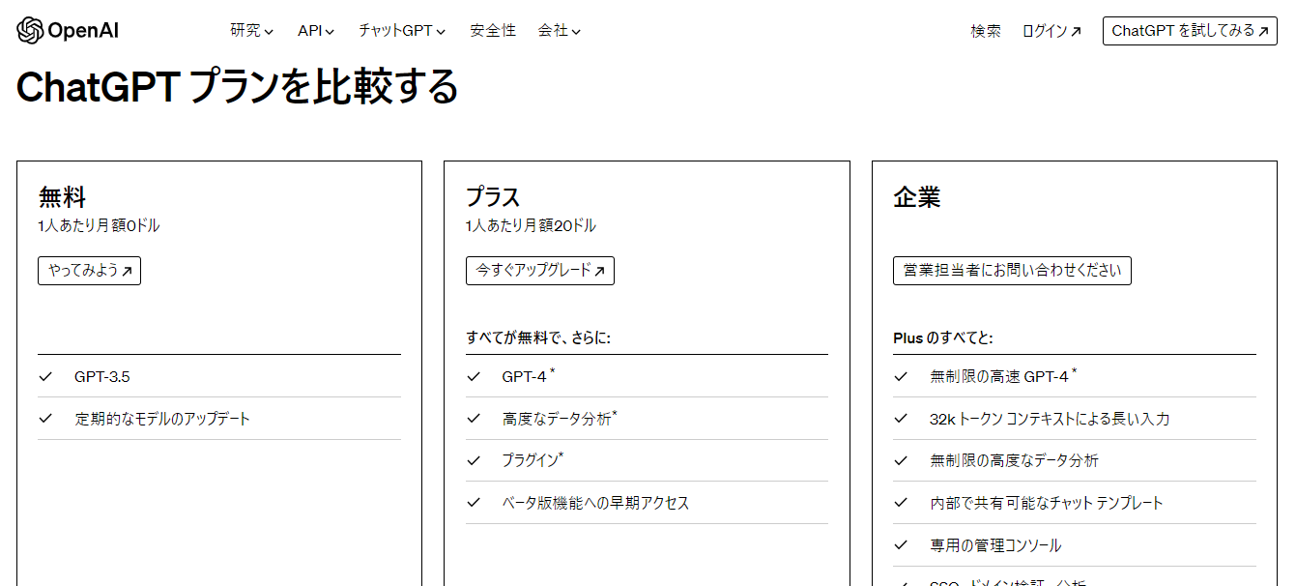Viewport: 1296px width, 586px height.
Task: Click the 専用の管理コンソール text
Action: pos(995,545)
